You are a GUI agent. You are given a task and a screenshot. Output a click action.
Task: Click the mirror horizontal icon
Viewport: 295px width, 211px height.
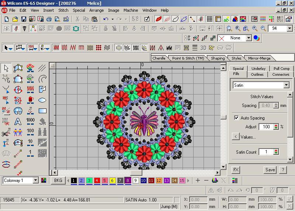[x=211, y=190]
